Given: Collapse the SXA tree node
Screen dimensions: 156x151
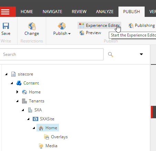Looking at the screenshot, I should (23, 110).
